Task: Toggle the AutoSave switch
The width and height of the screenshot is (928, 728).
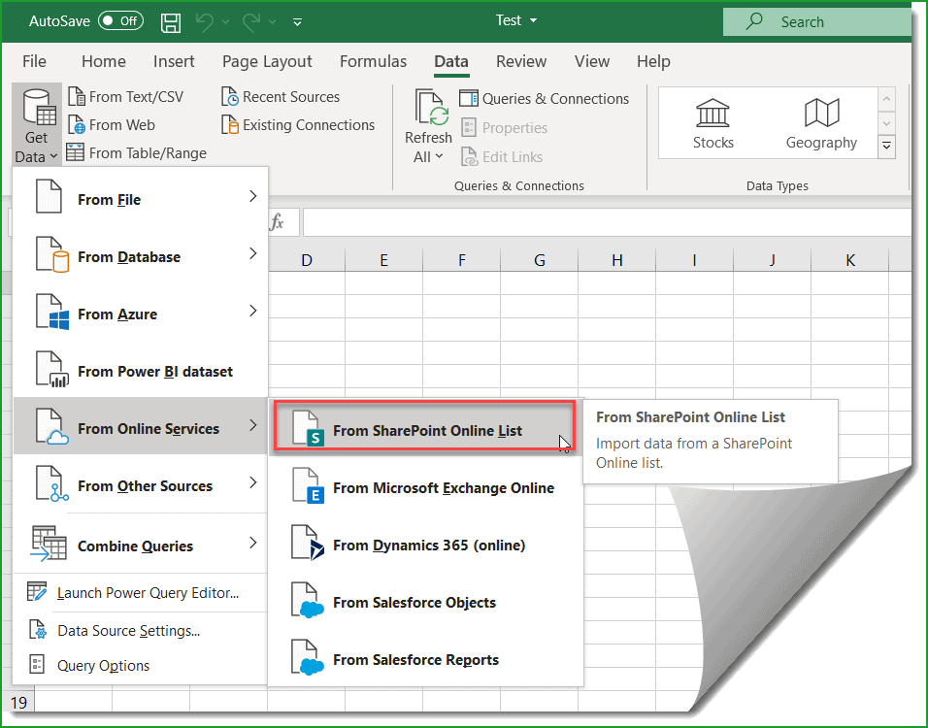Action: pyautogui.click(x=120, y=21)
